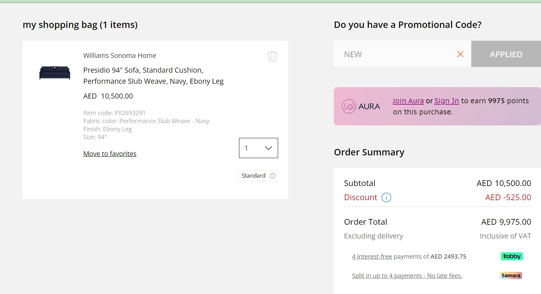Select the item price AED 10,500.00
The image size is (541, 294).
(108, 96)
